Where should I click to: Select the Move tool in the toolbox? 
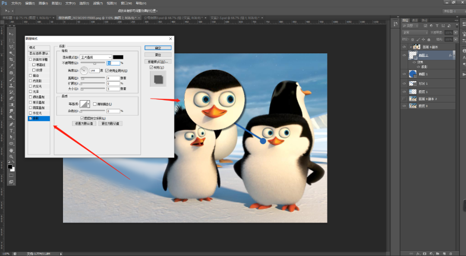(11, 34)
